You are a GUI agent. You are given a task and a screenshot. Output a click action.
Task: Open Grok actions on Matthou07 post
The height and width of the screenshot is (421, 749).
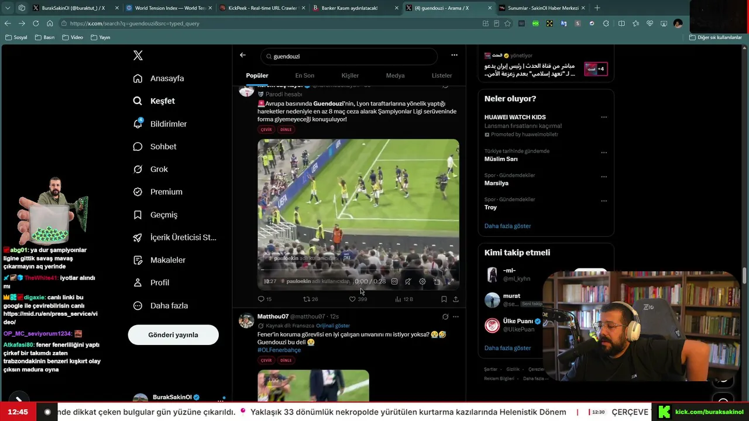[445, 317]
